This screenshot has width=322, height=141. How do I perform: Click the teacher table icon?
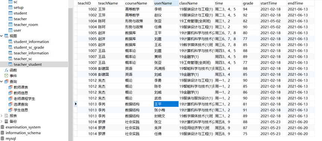pyautogui.click(x=10, y=19)
